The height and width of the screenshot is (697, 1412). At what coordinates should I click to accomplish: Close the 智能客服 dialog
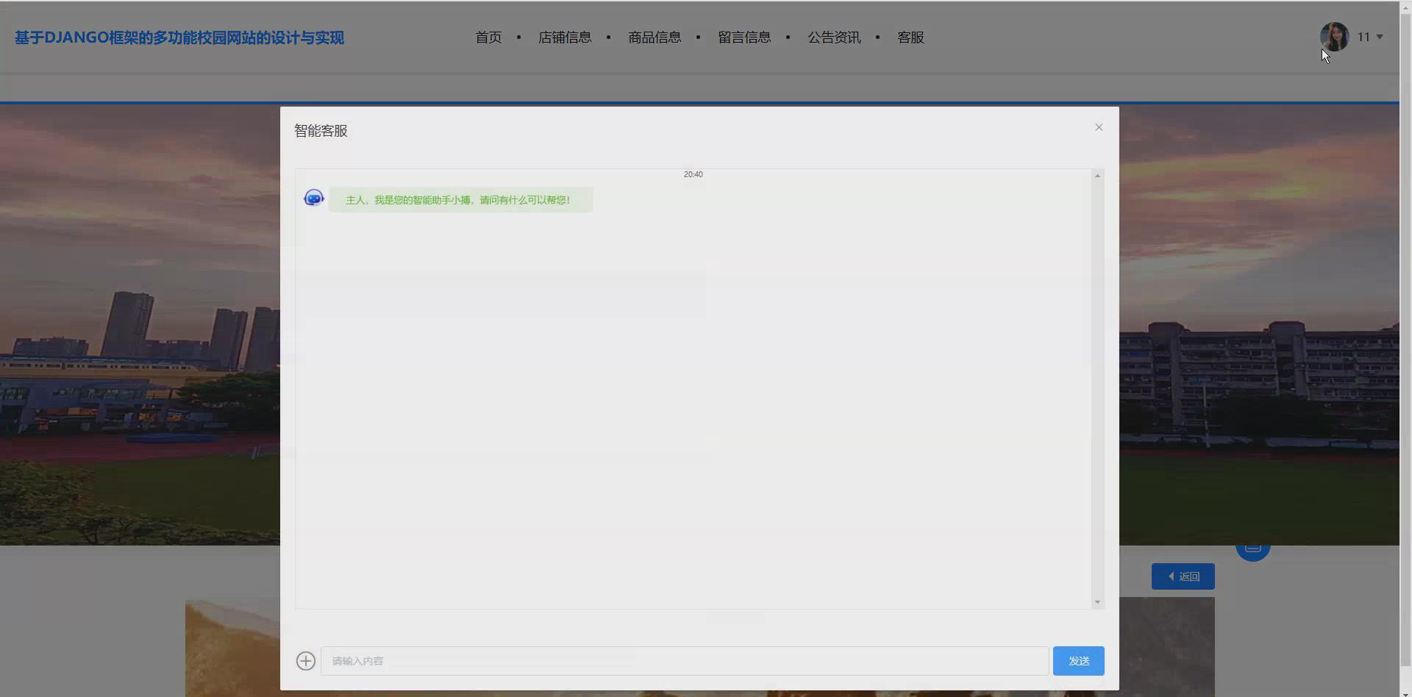click(1099, 126)
